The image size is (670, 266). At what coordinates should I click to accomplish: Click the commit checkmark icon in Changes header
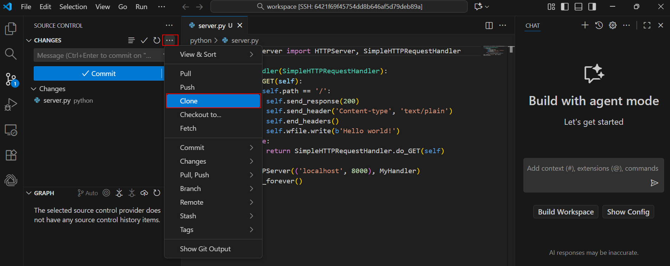144,40
